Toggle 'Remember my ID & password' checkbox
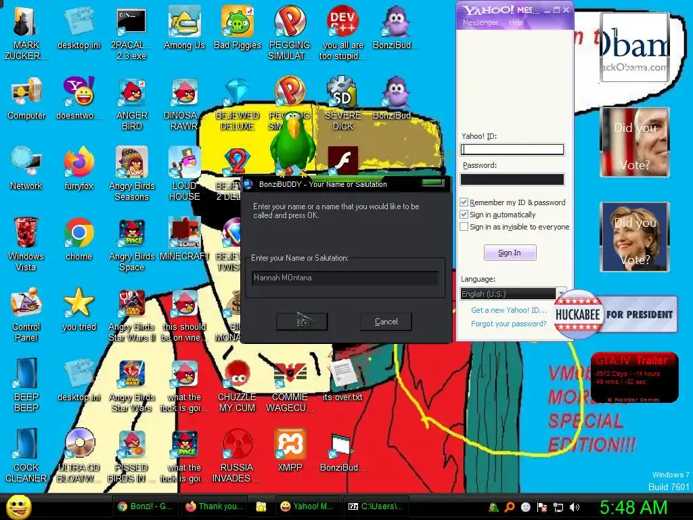Viewport: 693px width, 520px height. click(464, 202)
